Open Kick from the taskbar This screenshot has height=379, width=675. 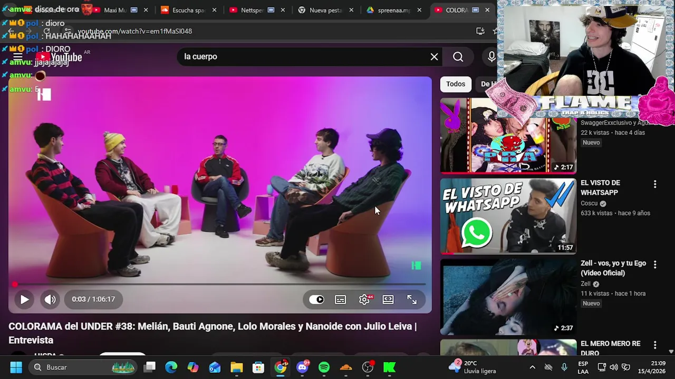click(389, 367)
